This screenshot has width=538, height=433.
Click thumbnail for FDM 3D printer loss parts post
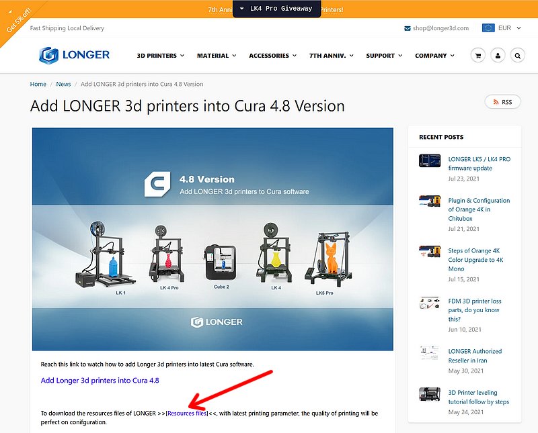click(x=430, y=303)
